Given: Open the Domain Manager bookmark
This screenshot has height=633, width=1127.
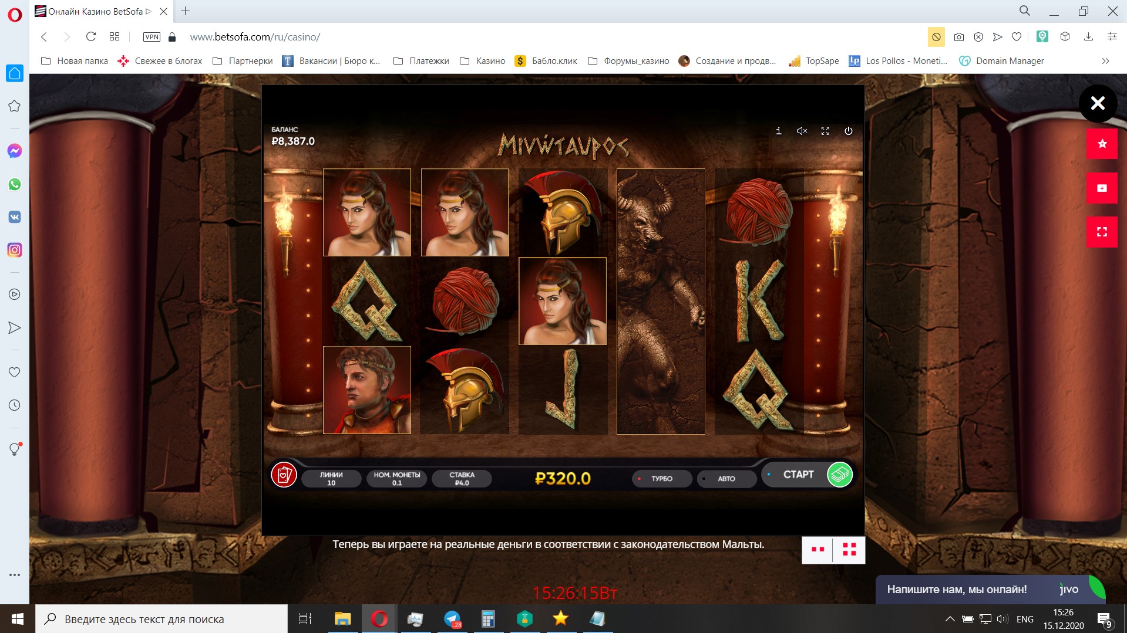Looking at the screenshot, I should point(1002,61).
